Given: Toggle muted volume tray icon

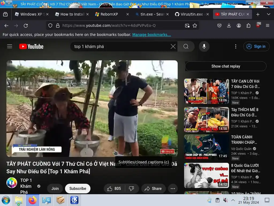Looking at the screenshot, I should pyautogui.click(x=226, y=200).
